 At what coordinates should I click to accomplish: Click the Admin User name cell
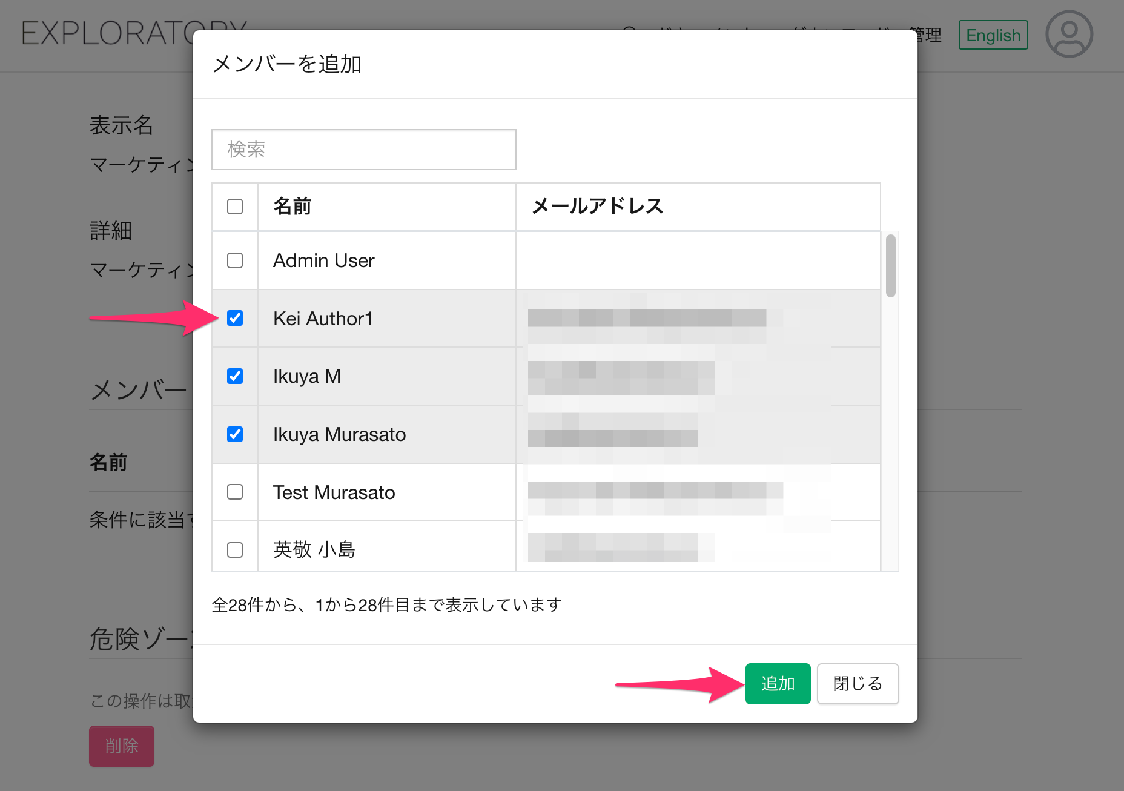coord(324,260)
